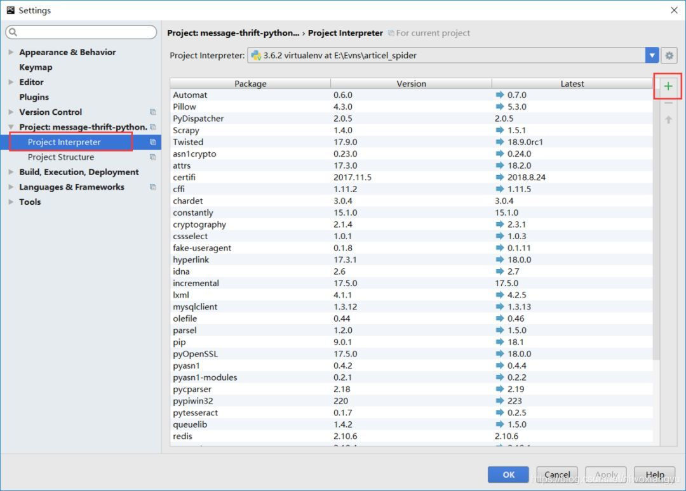This screenshot has height=491, width=686.
Task: Collapse Project: message-thrift-python section
Action: pos(11,127)
